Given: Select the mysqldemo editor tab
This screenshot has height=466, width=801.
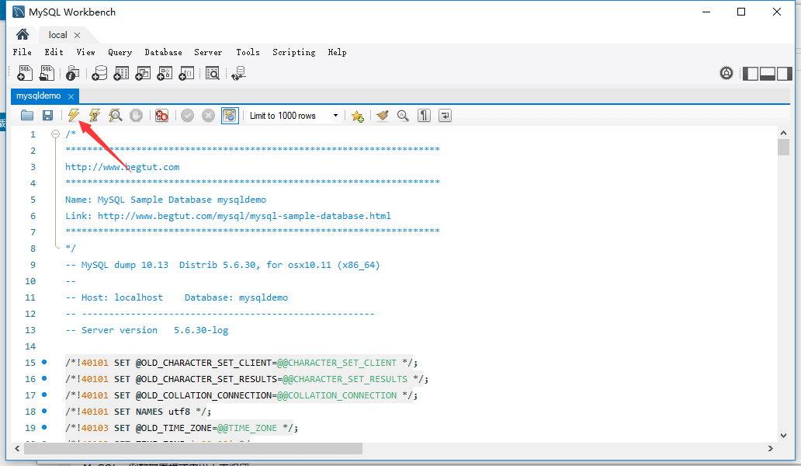Looking at the screenshot, I should point(38,96).
